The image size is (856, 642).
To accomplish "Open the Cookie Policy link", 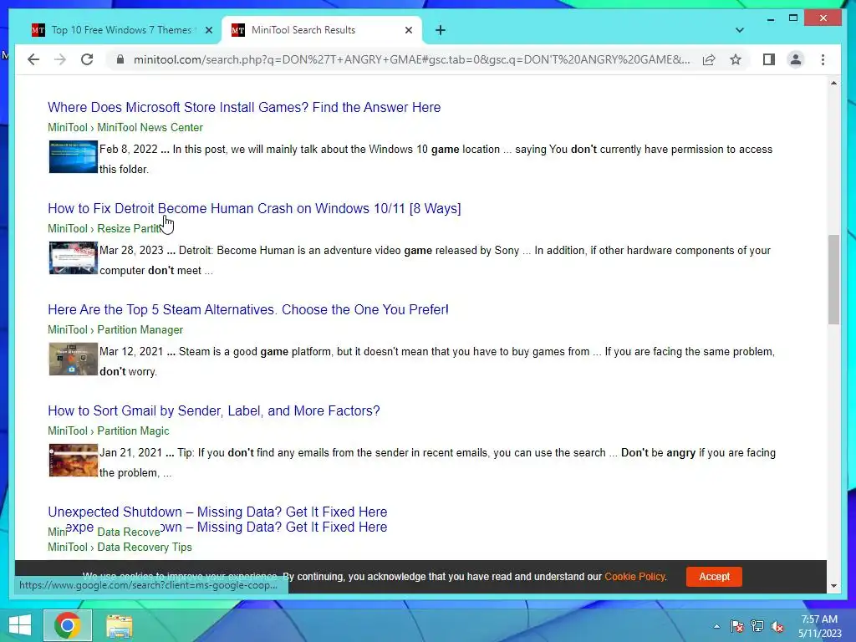I will [635, 577].
